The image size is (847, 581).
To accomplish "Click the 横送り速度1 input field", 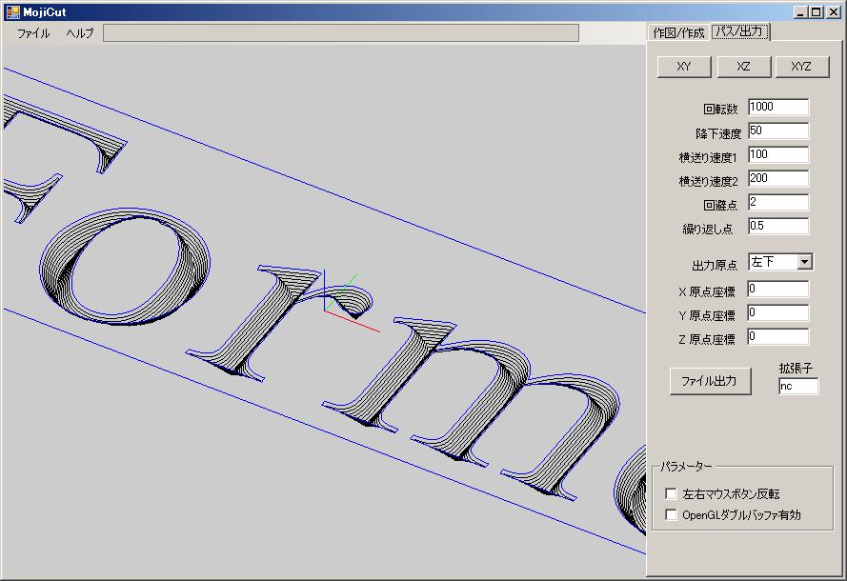I will [778, 154].
